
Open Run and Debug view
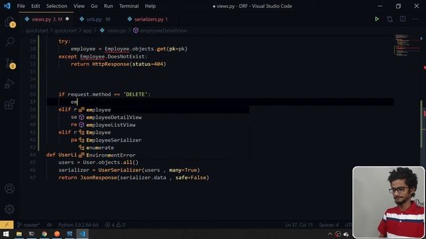point(9,84)
